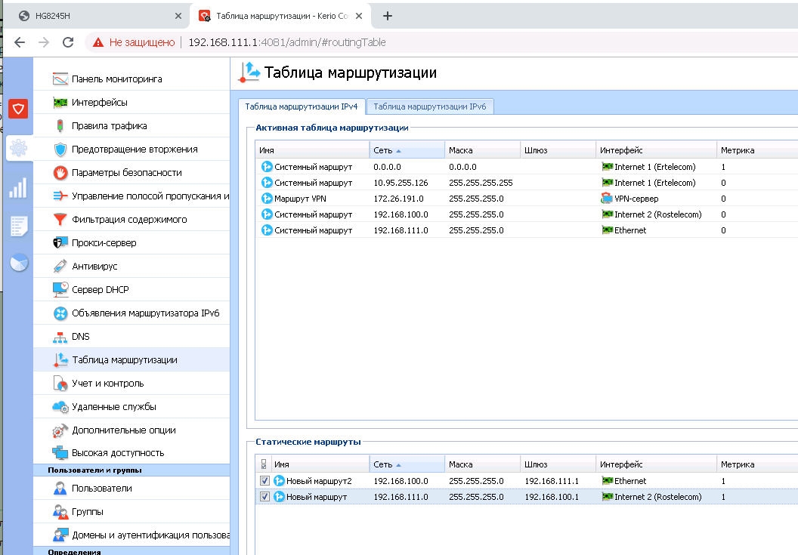Screen dimensions: 798x555
Task: Click the Сервер DHCP monitor icon
Action: (x=60, y=289)
